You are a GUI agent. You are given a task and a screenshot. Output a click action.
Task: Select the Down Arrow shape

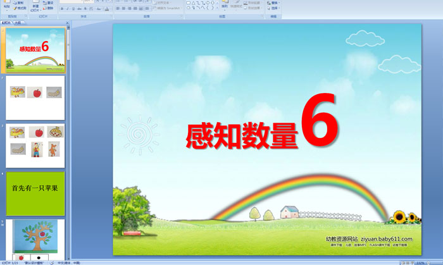point(213,3)
